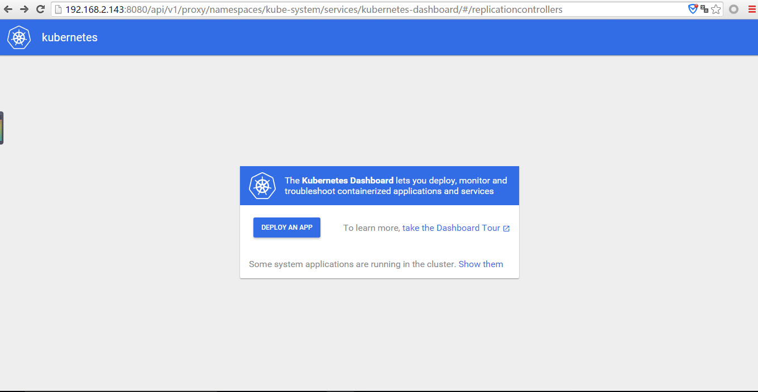
Task: Click the Kubernetes helm logo in the blue navbar
Action: (x=19, y=37)
